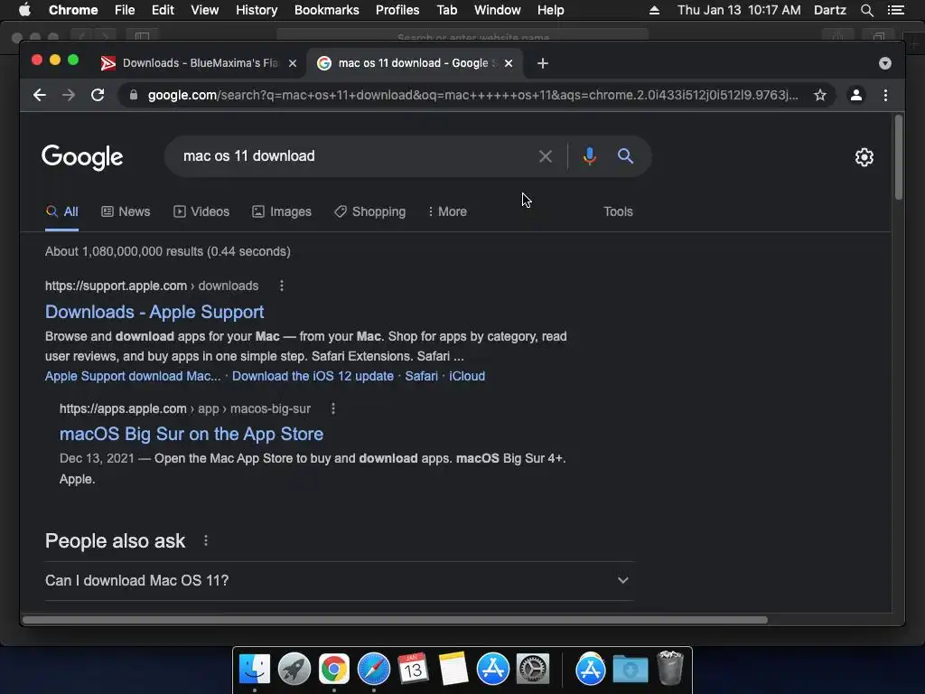Image resolution: width=925 pixels, height=694 pixels.
Task: Open Chrome's three-dot menu
Action: [885, 95]
